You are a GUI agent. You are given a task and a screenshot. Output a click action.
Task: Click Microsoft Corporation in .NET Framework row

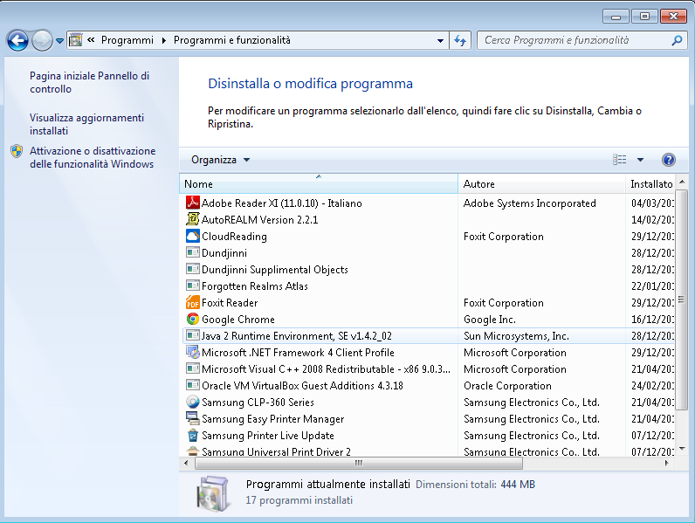(x=515, y=353)
